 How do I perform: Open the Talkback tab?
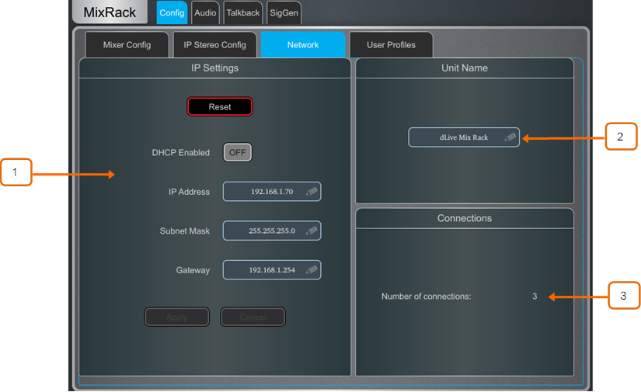click(x=243, y=12)
